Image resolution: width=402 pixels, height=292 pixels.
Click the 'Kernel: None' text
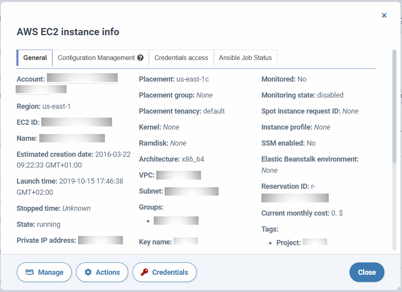159,127
